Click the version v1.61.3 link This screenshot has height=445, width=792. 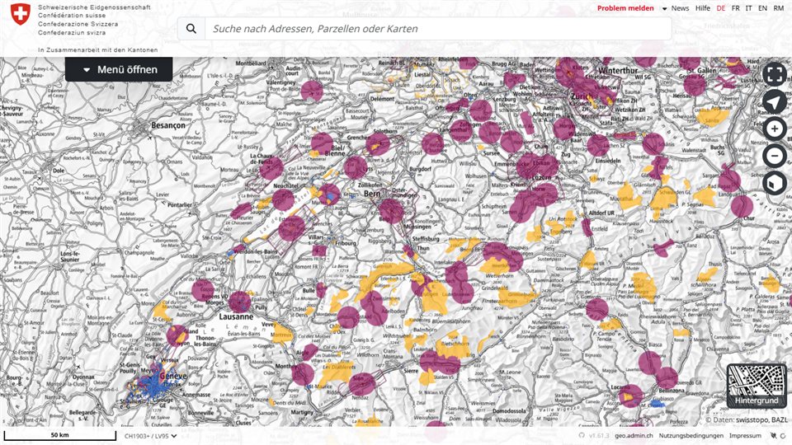[x=599, y=435]
